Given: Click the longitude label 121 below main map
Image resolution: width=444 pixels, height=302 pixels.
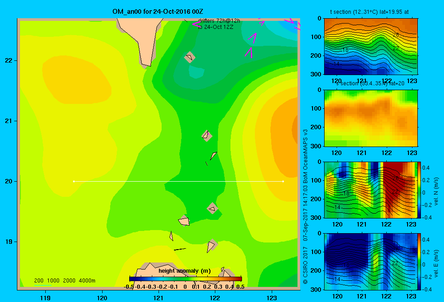Looking at the screenshot, I should [x=159, y=298].
